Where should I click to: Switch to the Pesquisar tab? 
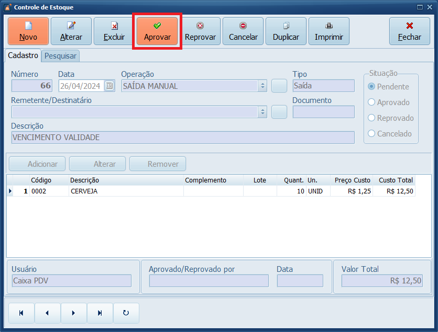pyautogui.click(x=60, y=56)
